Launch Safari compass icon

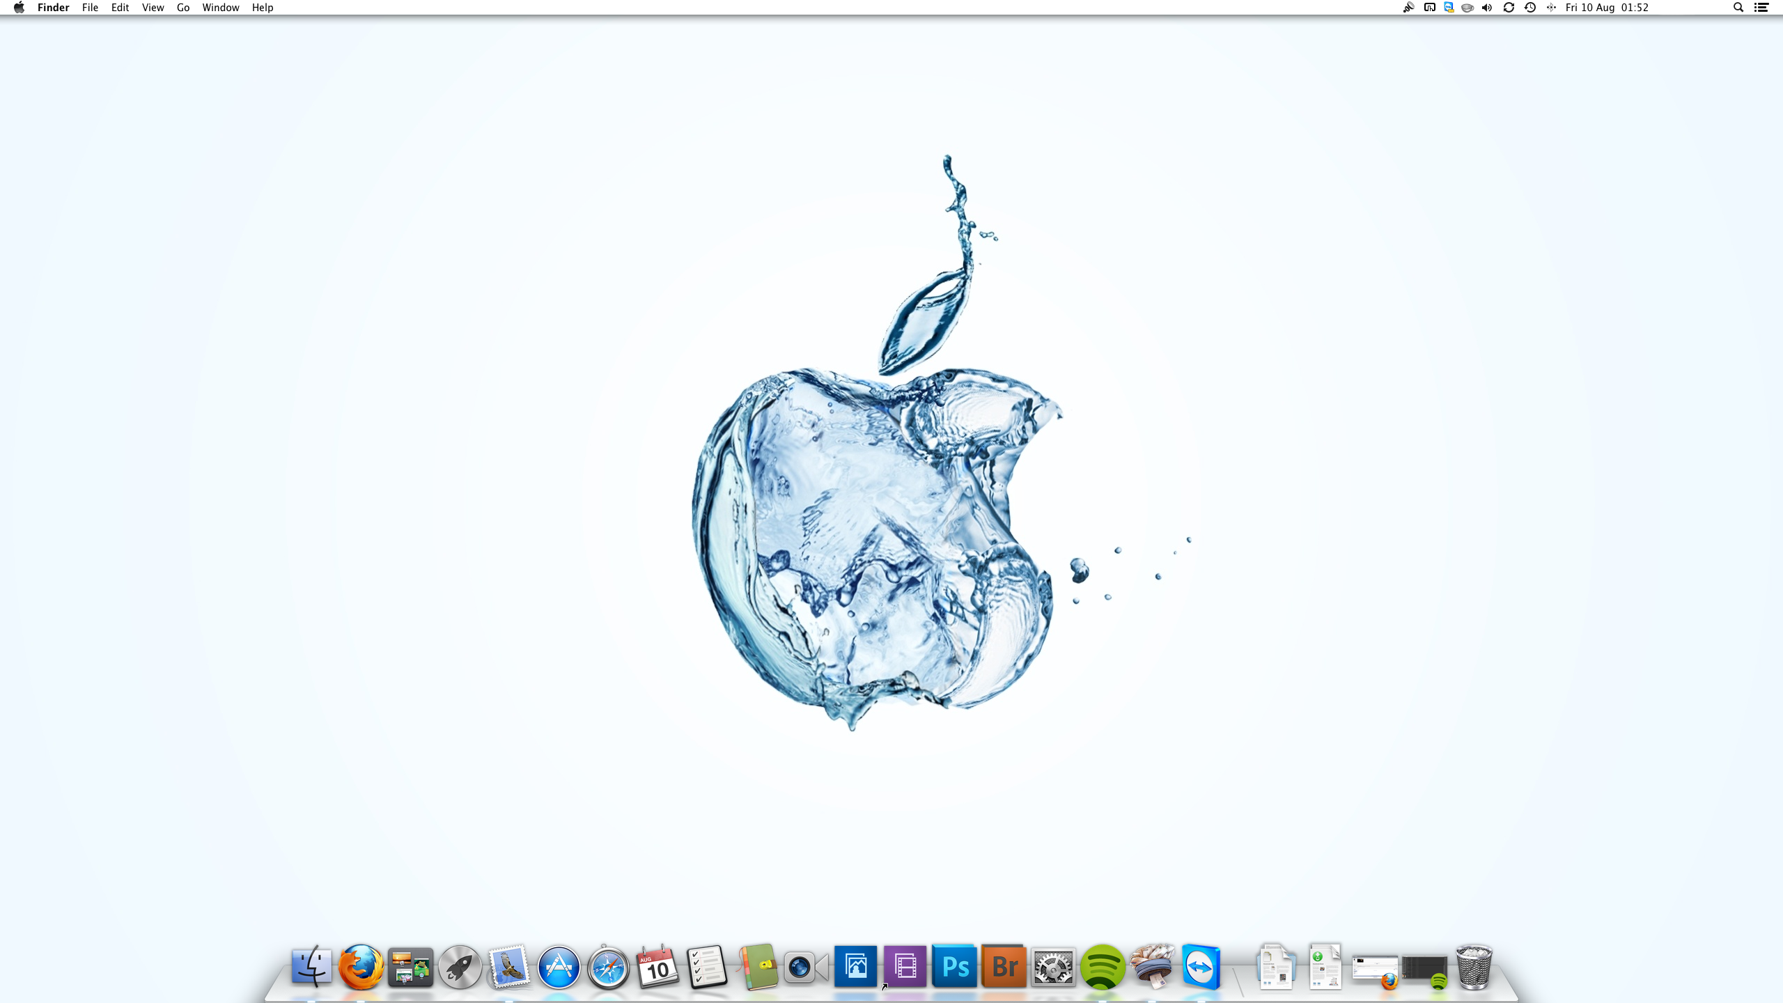(x=608, y=967)
